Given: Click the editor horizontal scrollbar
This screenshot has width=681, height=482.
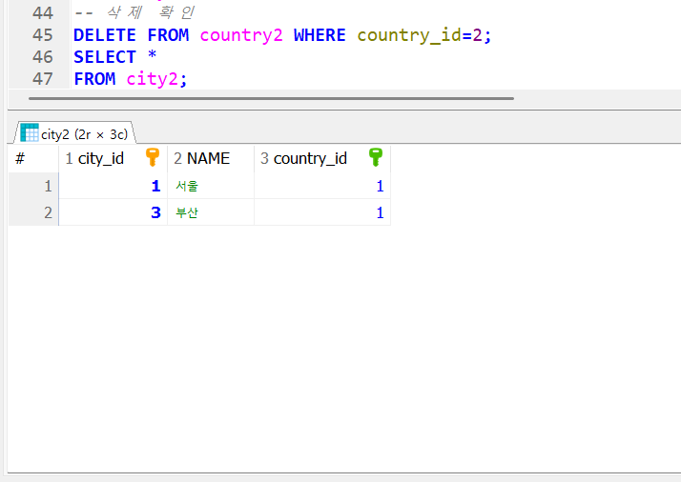Looking at the screenshot, I should pos(271,98).
